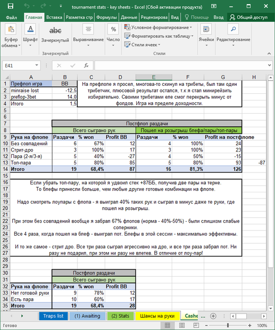Click the Ribbon Display Options icon
275x330 pixels.
214,6
